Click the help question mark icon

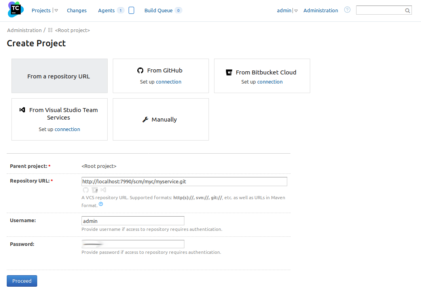[x=347, y=10]
